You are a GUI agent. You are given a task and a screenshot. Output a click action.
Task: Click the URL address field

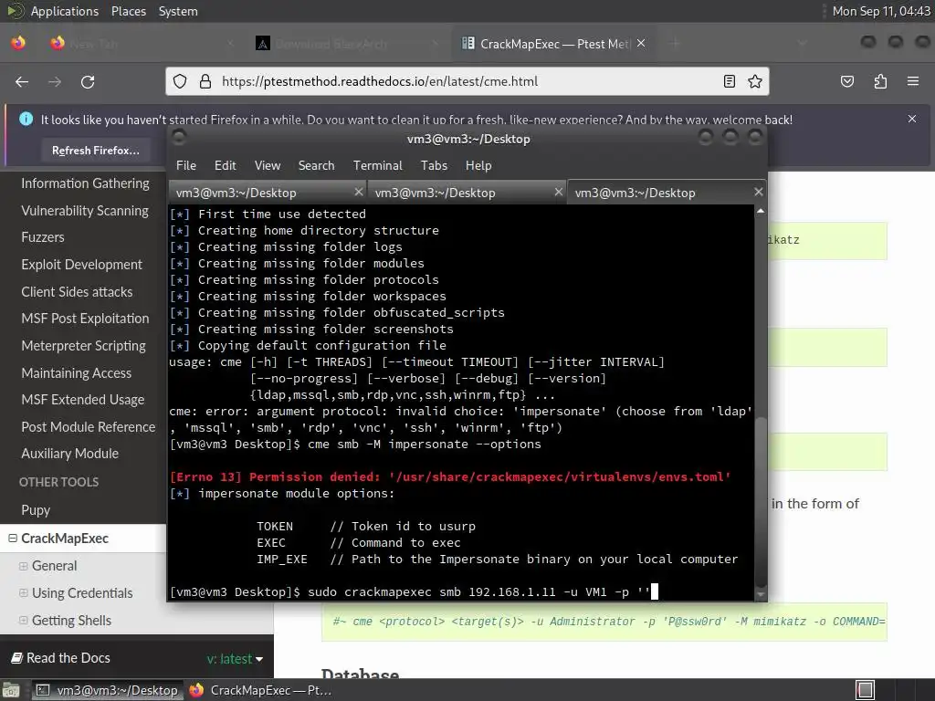tap(468, 81)
